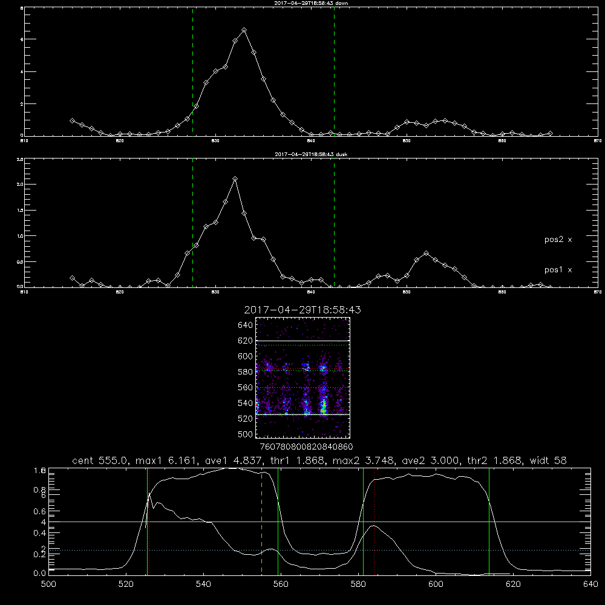Click the '560' label on the heatmap y-axis
Screen dimensions: 605x605
pyautogui.click(x=246, y=387)
